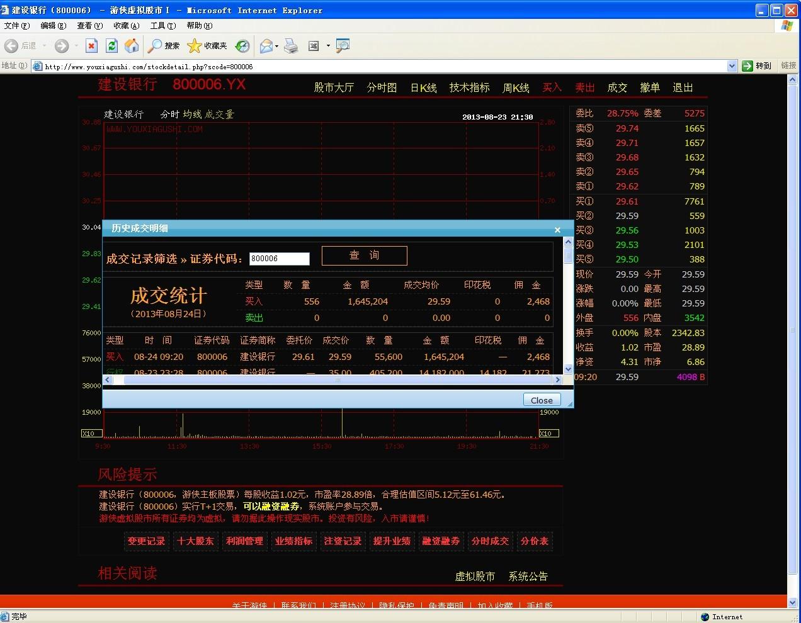Click the 十大股东 button
This screenshot has width=801, height=623.
195,541
